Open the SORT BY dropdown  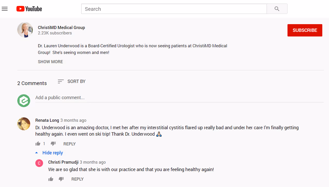77,81
